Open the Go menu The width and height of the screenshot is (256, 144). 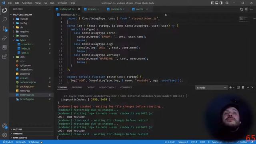click(45, 3)
